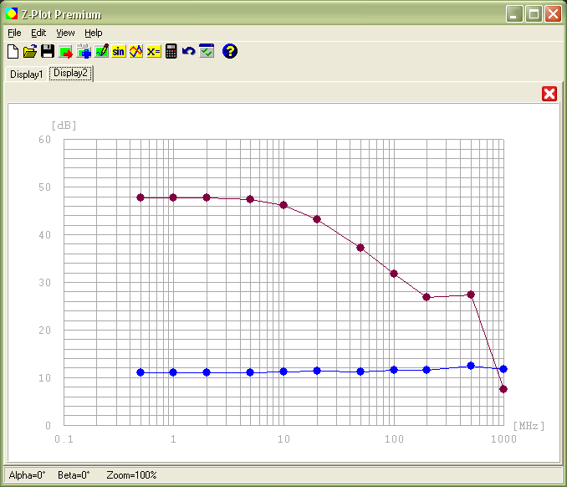Click the sin function icon
This screenshot has width=567, height=487.
[119, 52]
